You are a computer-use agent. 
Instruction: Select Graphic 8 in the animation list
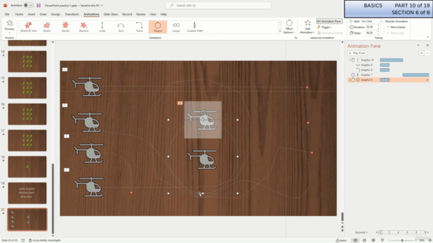tap(367, 70)
